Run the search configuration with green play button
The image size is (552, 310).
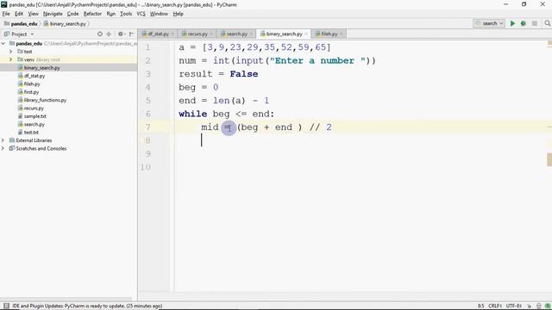(x=512, y=23)
